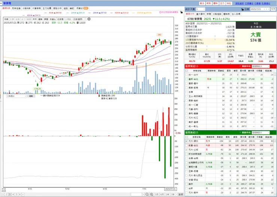Viewport: 277px width, 197px height.
Task: Tick select-all checkbox in buy table header
Action: (x=186, y=71)
